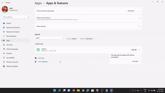Open the volume speaker tray icon
Viewport: 165px width, 93px height.
pyautogui.click(x=152, y=90)
